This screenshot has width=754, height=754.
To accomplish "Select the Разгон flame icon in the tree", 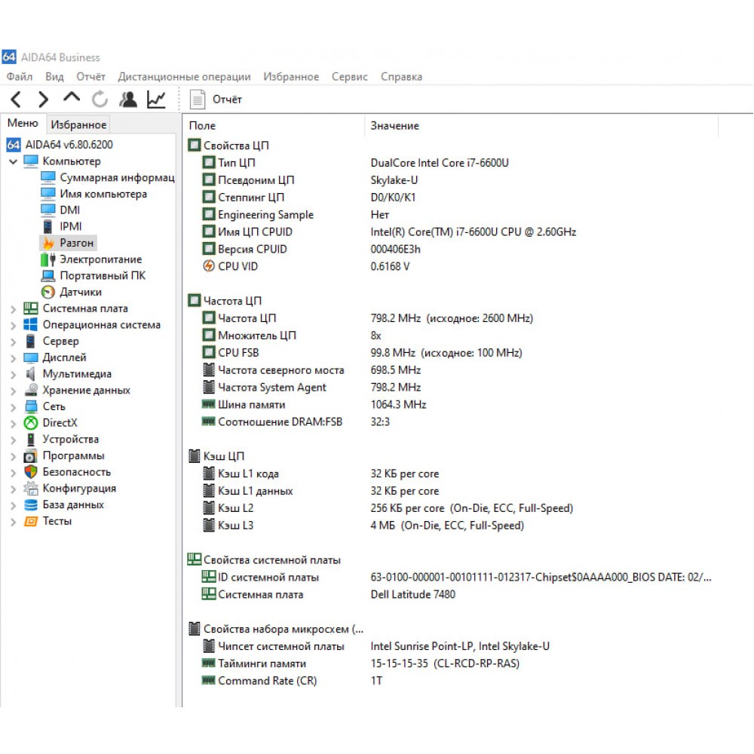I will coord(48,243).
